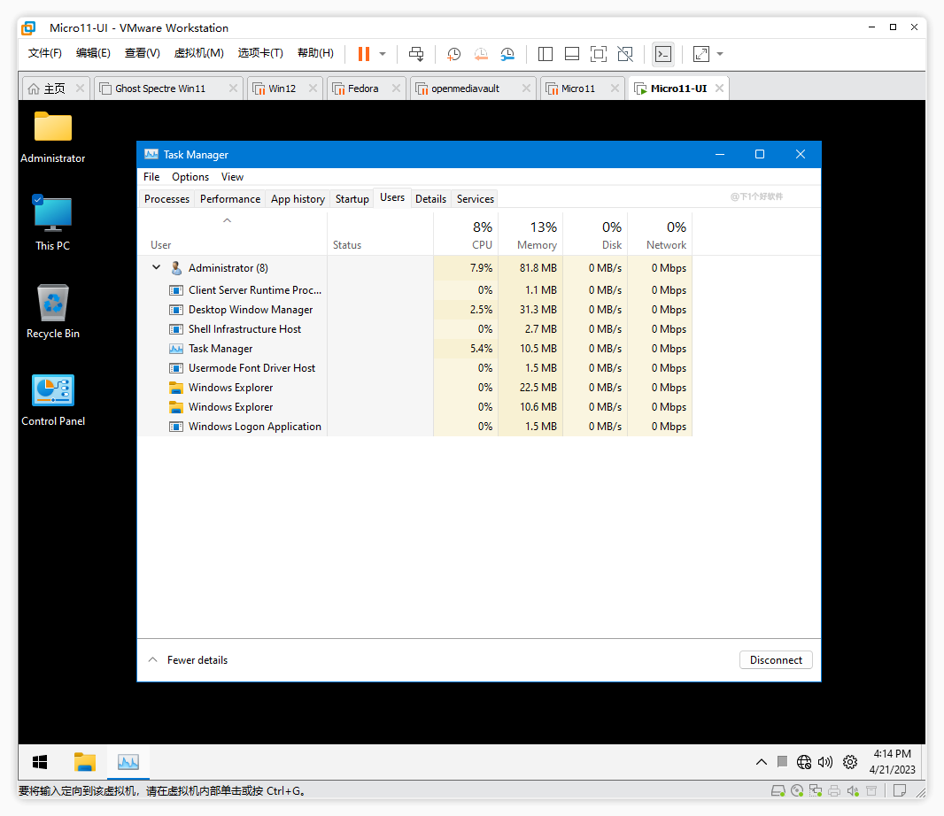Open the snapshot manager wrench icon
This screenshot has width=944, height=816.
(x=507, y=54)
